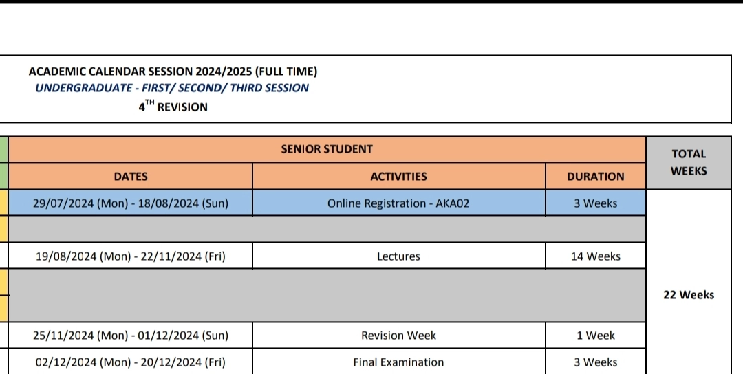Viewport: 743px width, 374px height.
Task: Select the Revision Week activity cell
Action: pyautogui.click(x=398, y=335)
